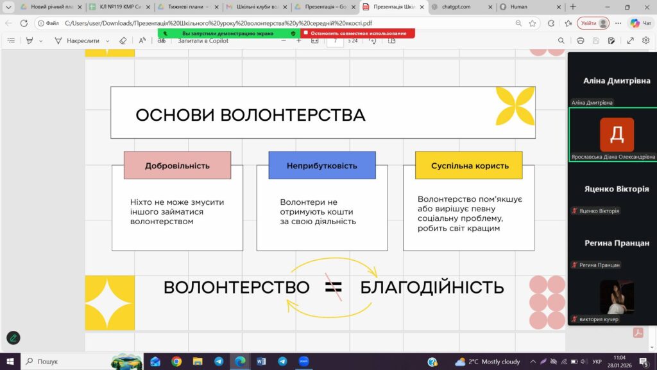This screenshot has width=657, height=370.
Task: Select the eraser tool in PDF toolbar
Action: point(123,40)
